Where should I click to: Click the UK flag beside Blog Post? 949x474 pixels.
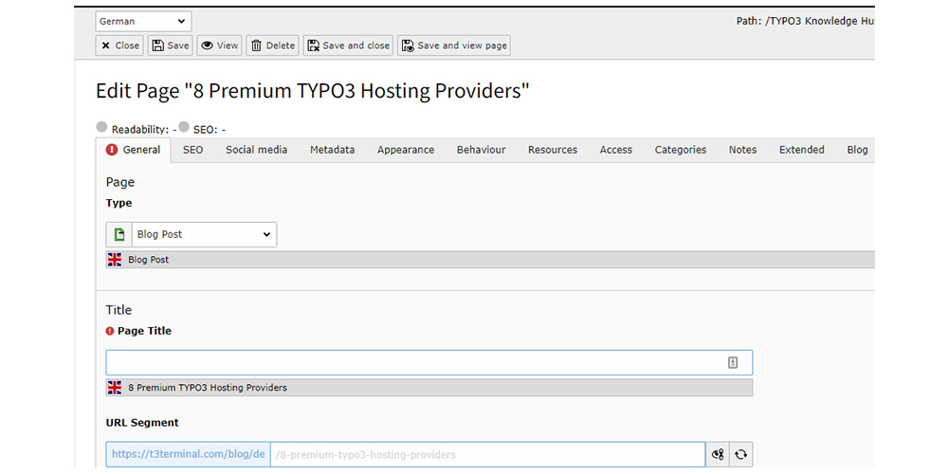point(115,260)
